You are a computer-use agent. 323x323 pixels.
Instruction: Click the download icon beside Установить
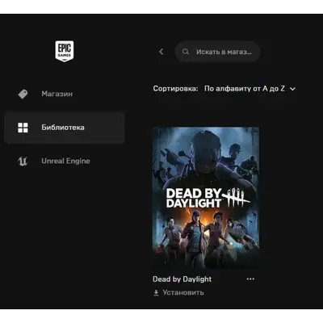156,292
